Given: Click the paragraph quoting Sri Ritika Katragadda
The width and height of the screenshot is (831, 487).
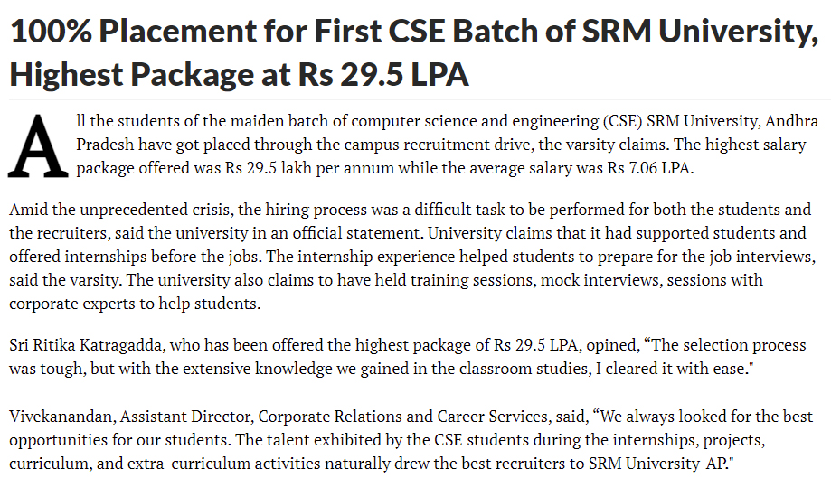Looking at the screenshot, I should click(407, 357).
